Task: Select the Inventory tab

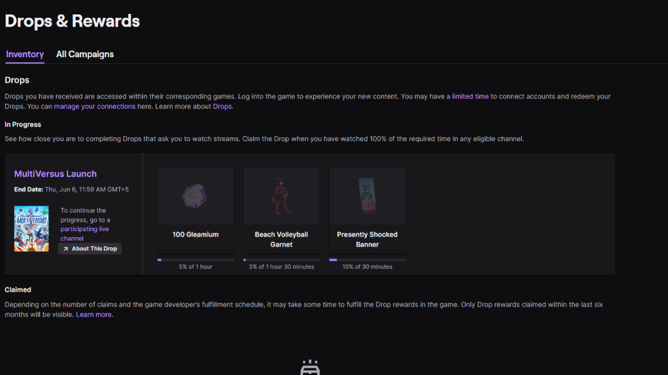Action: [24, 54]
